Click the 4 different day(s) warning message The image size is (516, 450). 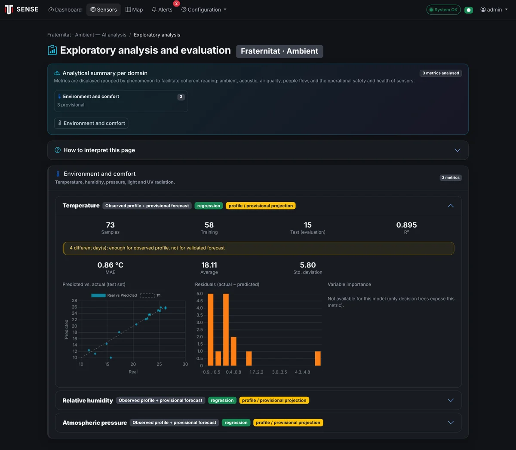tap(258, 248)
